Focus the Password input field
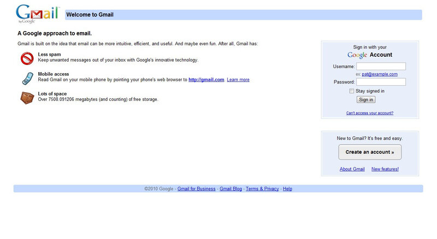Image resolution: width=437 pixels, height=239 pixels. [381, 82]
